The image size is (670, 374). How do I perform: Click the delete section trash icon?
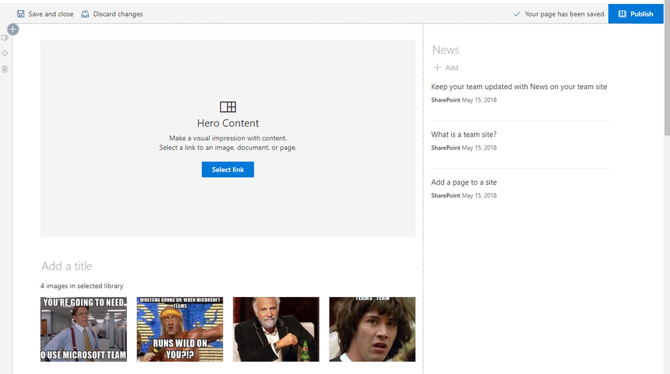click(x=5, y=69)
